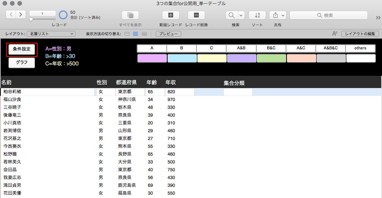Click the record slider handle
Image resolution: width=382 pixels, height=198 pixels.
pos(31,19)
